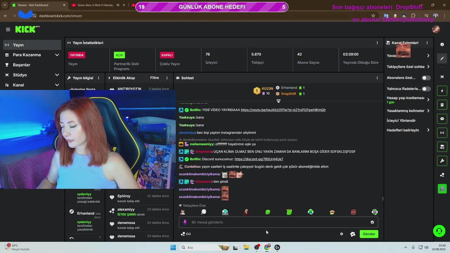Click the Kick logo
450x253 pixels.
(x=27, y=30)
